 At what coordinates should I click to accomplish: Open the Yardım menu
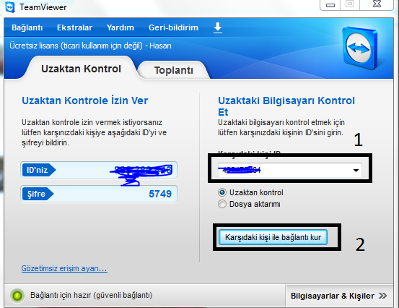point(120,27)
